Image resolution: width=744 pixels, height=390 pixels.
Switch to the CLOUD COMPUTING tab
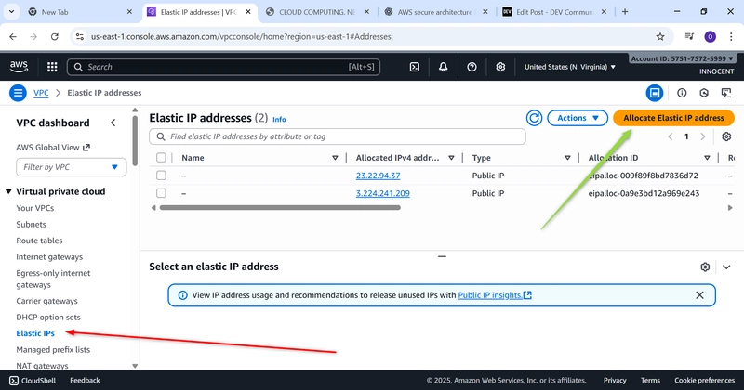point(317,12)
